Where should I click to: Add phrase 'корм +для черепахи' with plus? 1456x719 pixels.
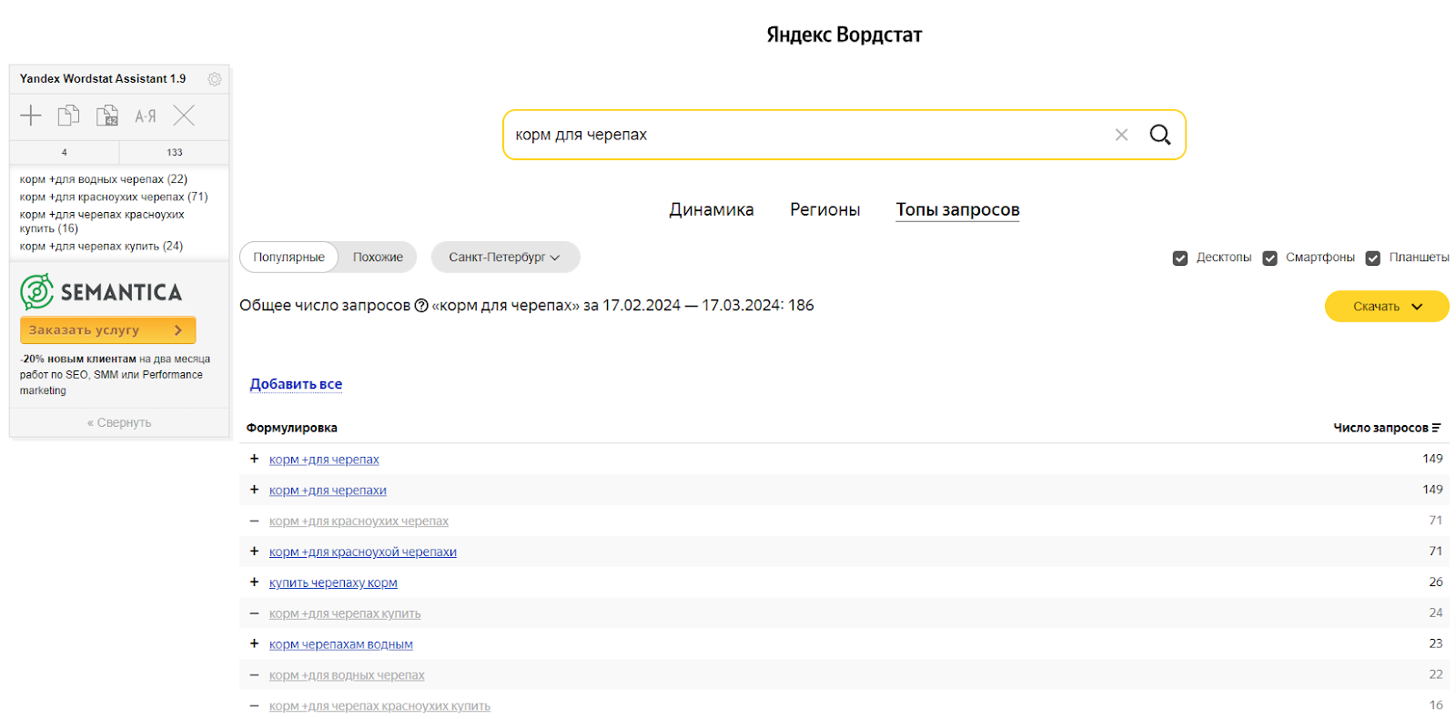click(x=254, y=490)
